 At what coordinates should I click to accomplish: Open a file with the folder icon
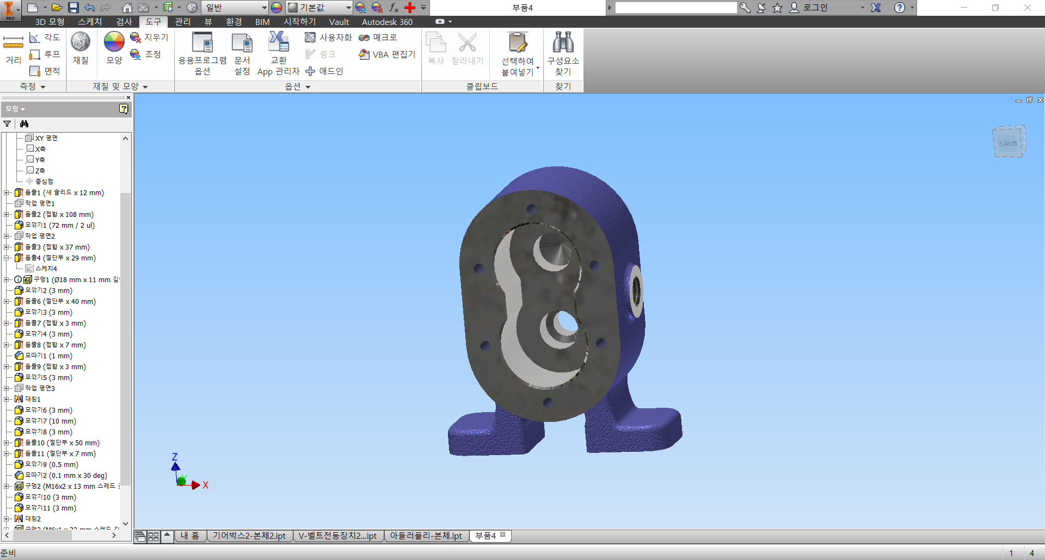coord(57,8)
